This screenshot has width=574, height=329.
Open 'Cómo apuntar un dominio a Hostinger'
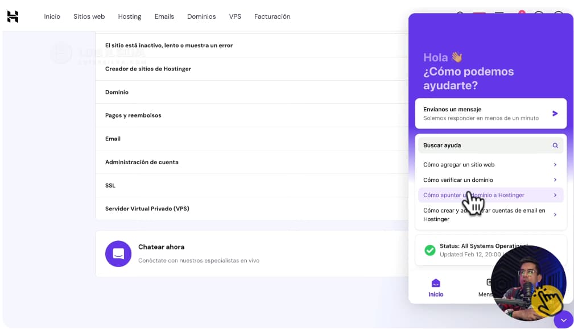[490, 195]
